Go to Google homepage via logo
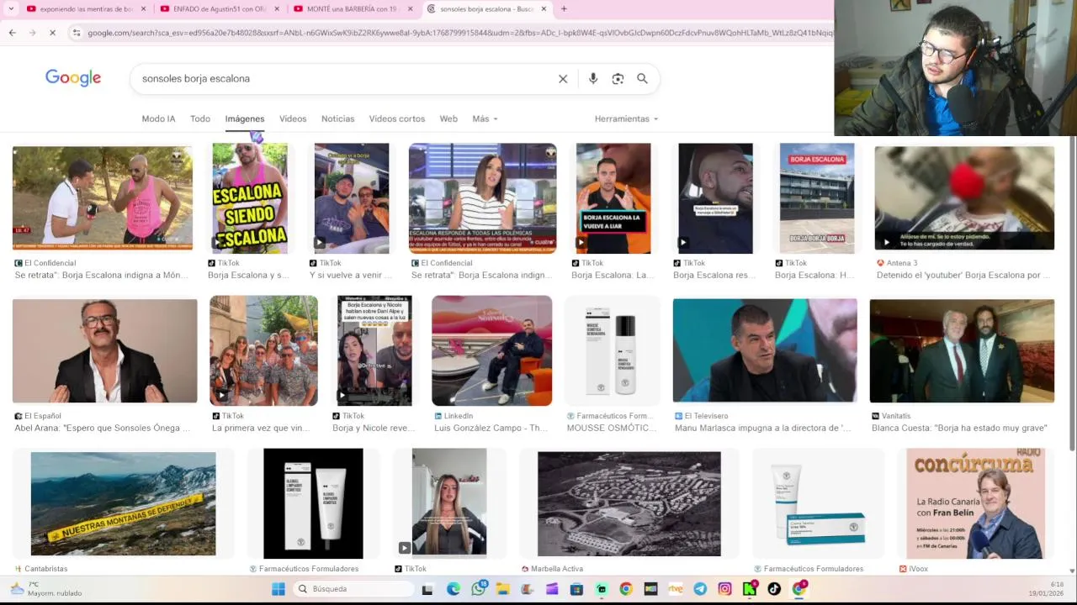 73,78
